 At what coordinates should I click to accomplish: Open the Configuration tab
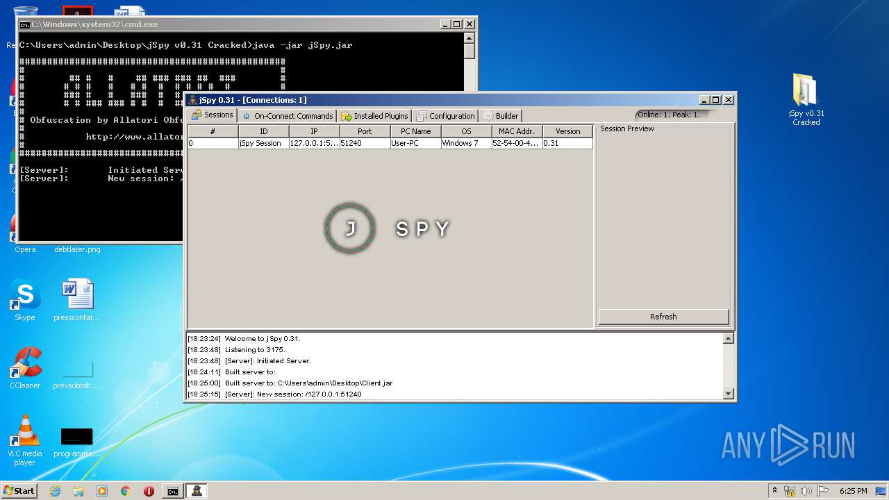coord(445,116)
